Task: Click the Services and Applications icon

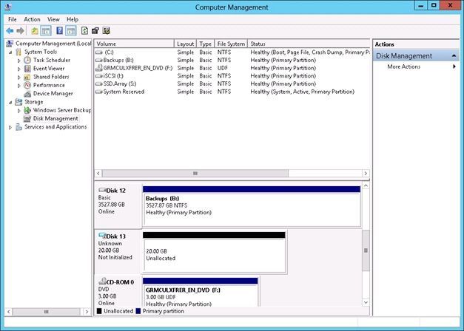Action: [x=19, y=127]
